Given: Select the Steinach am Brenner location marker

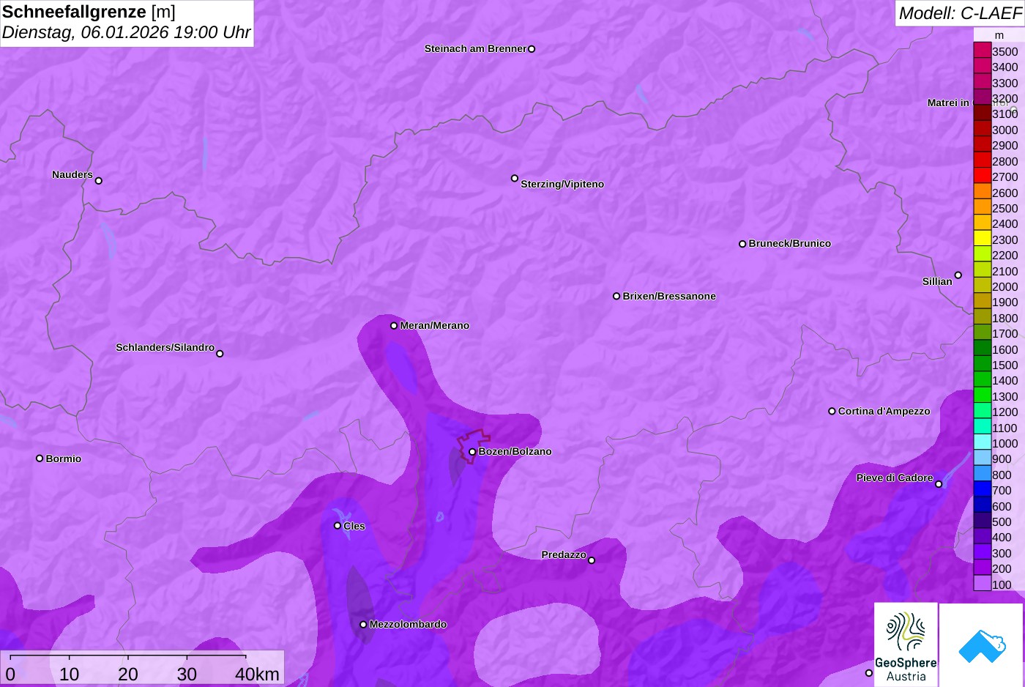Looking at the screenshot, I should pyautogui.click(x=532, y=49).
